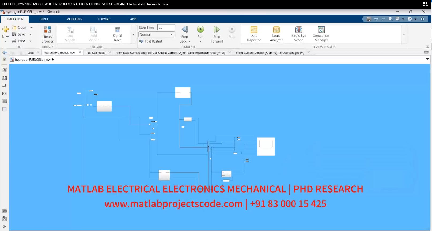This screenshot has height=231, width=432.
Task: Select the Valve Restriction Area tab
Action: click(x=170, y=53)
